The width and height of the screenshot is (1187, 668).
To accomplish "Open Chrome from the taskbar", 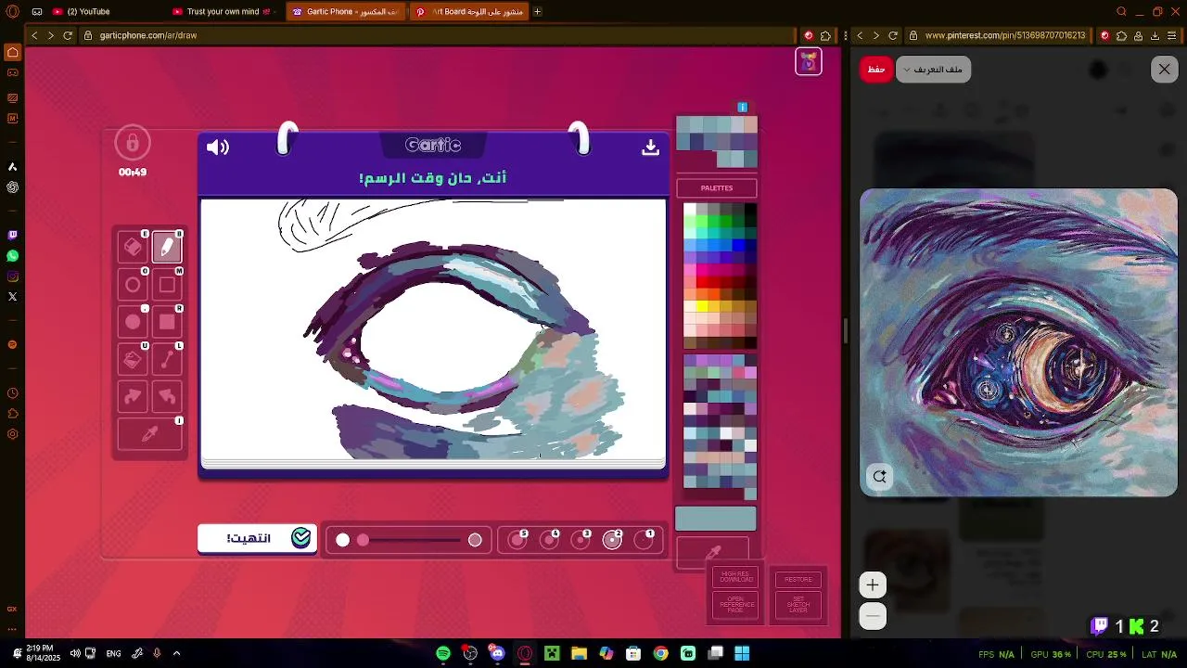I will pyautogui.click(x=660, y=653).
